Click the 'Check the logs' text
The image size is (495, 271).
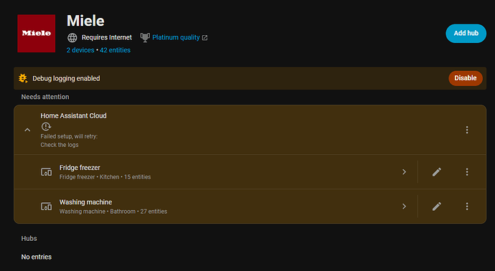coord(60,145)
